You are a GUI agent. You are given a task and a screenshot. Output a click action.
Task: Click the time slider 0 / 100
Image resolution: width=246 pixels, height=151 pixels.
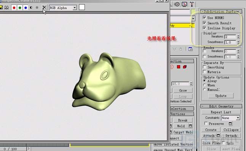tap(13, 149)
